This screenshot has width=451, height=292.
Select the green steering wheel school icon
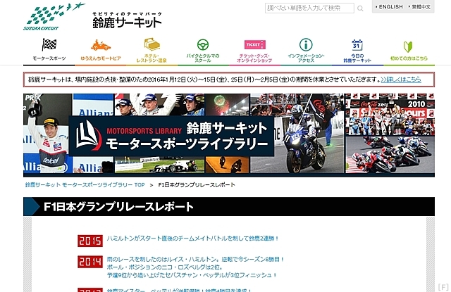pos(203,45)
